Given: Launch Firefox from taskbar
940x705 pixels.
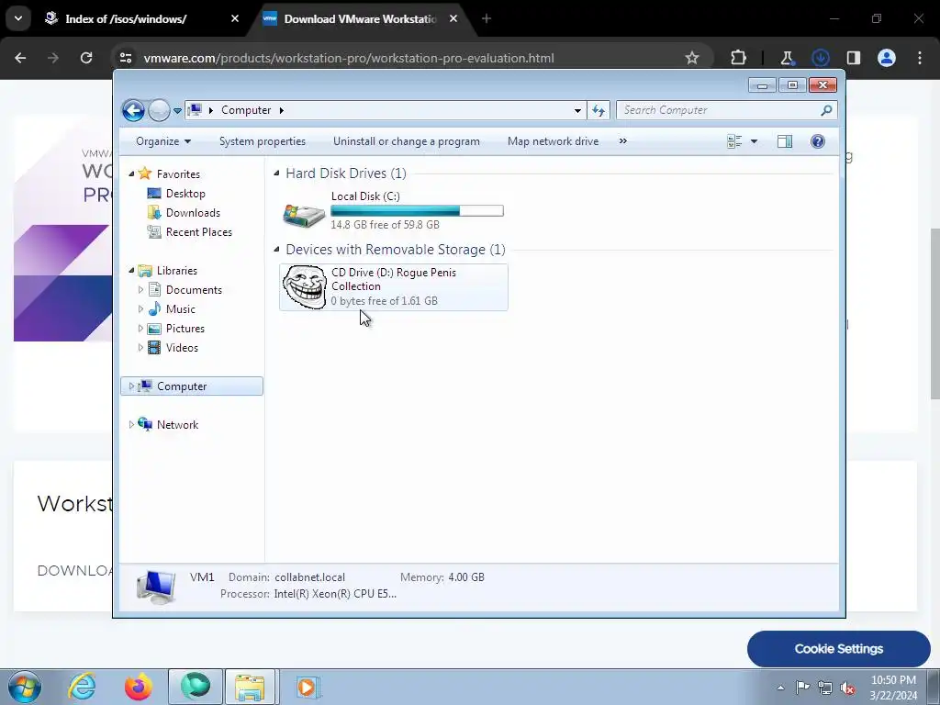Looking at the screenshot, I should 138,687.
